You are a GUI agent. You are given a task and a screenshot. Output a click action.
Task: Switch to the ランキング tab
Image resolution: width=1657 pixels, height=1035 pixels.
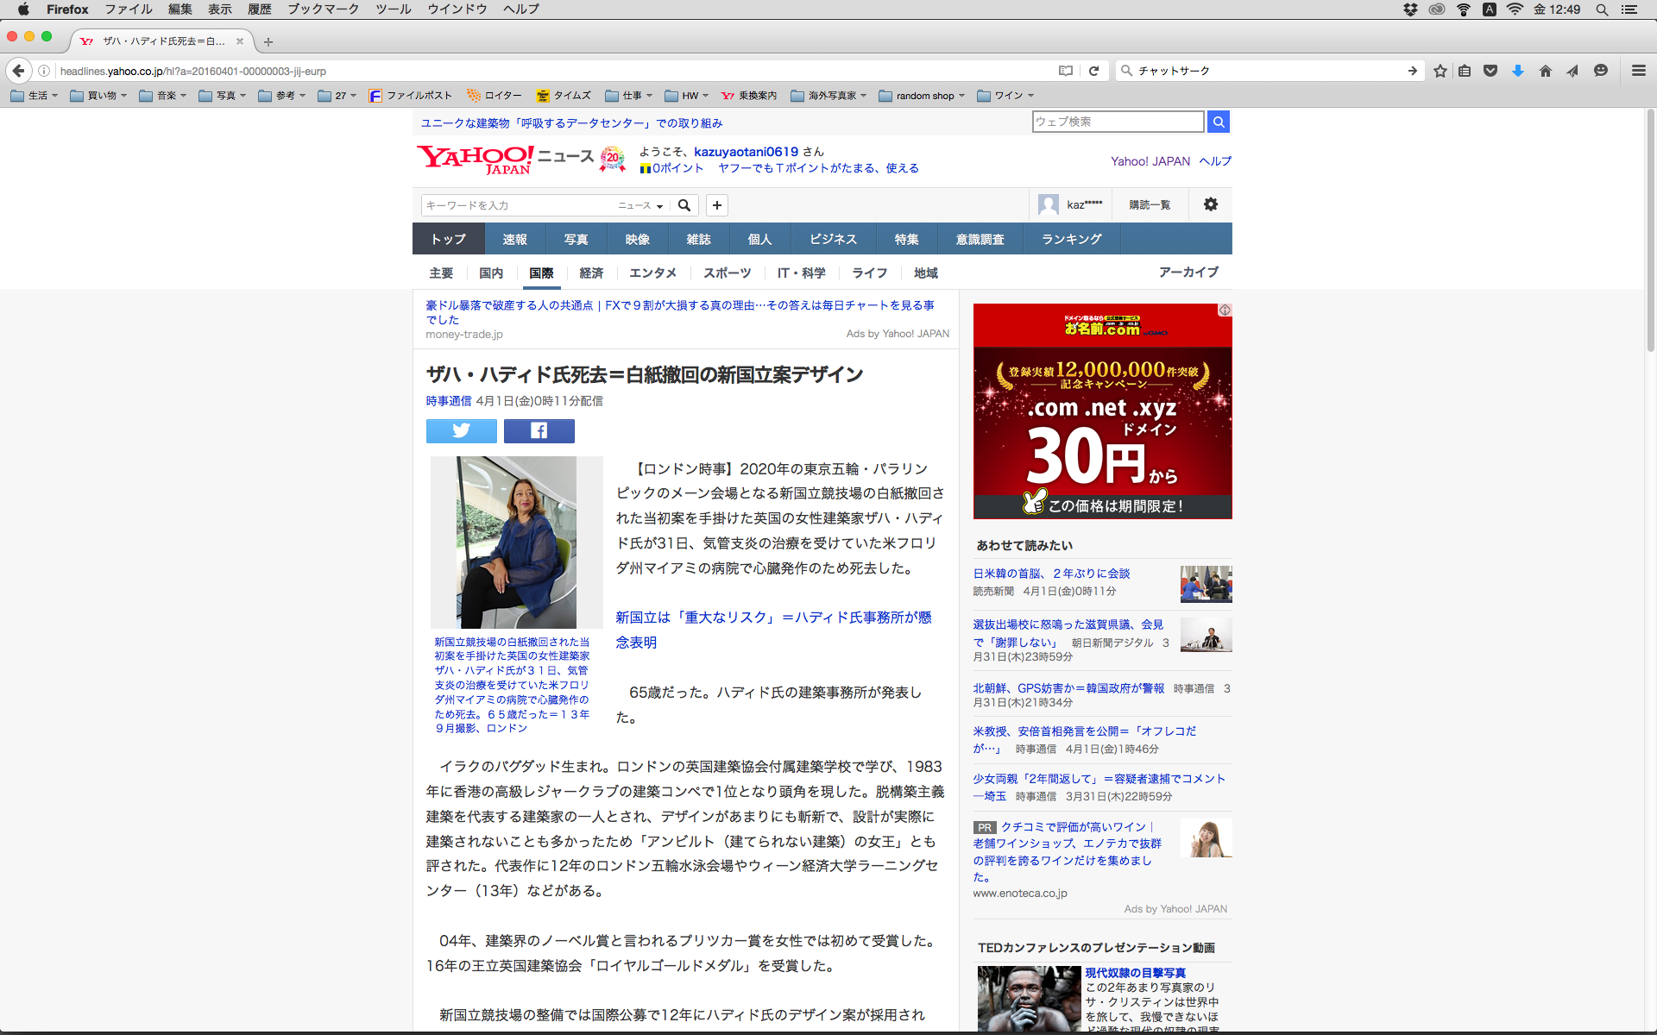(x=1071, y=239)
